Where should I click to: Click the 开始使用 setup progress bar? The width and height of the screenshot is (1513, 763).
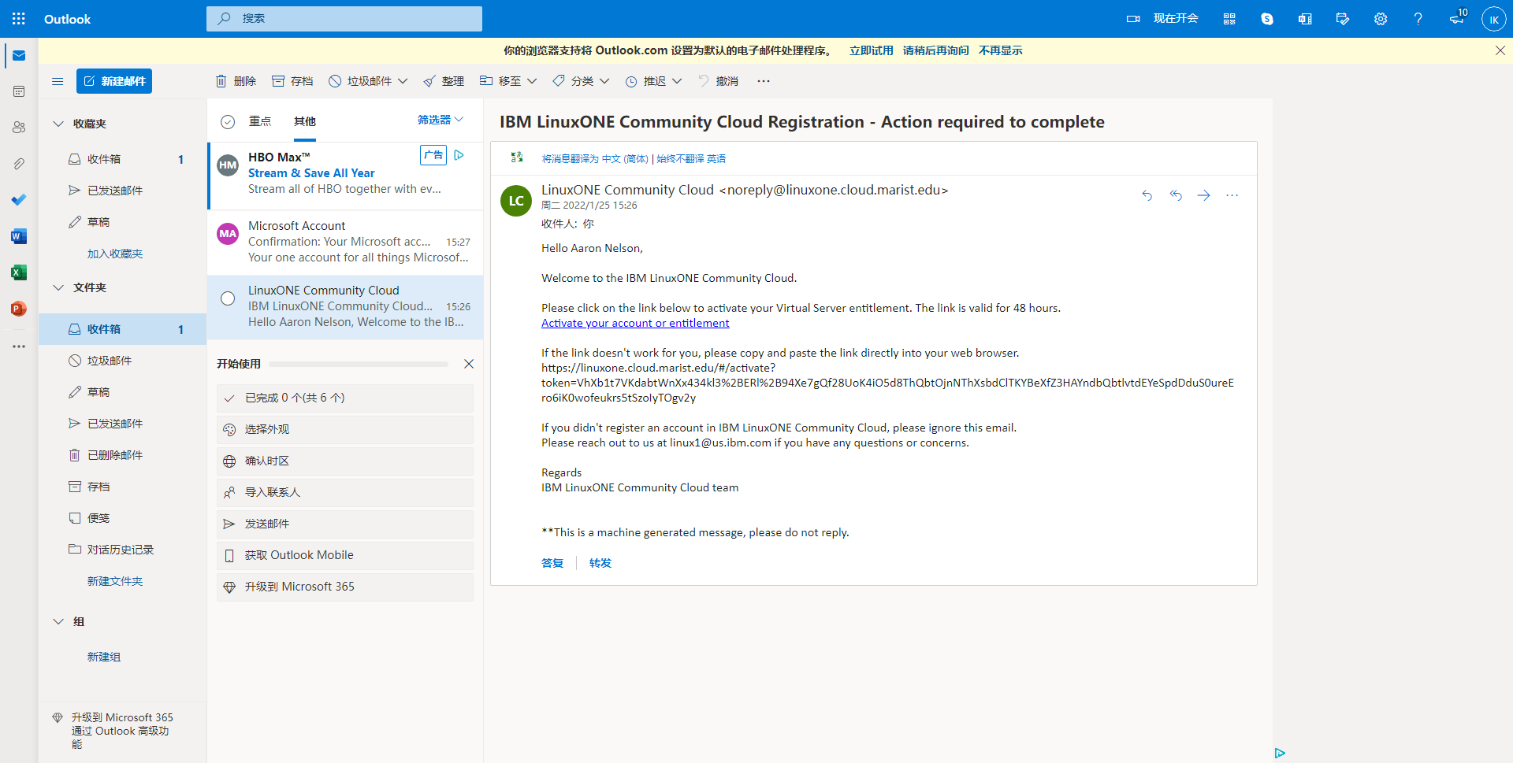(359, 364)
